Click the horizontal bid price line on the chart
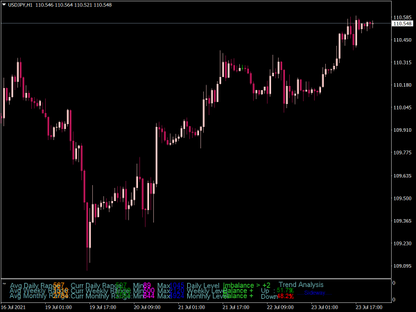The height and width of the screenshot is (312, 416). tap(196, 24)
